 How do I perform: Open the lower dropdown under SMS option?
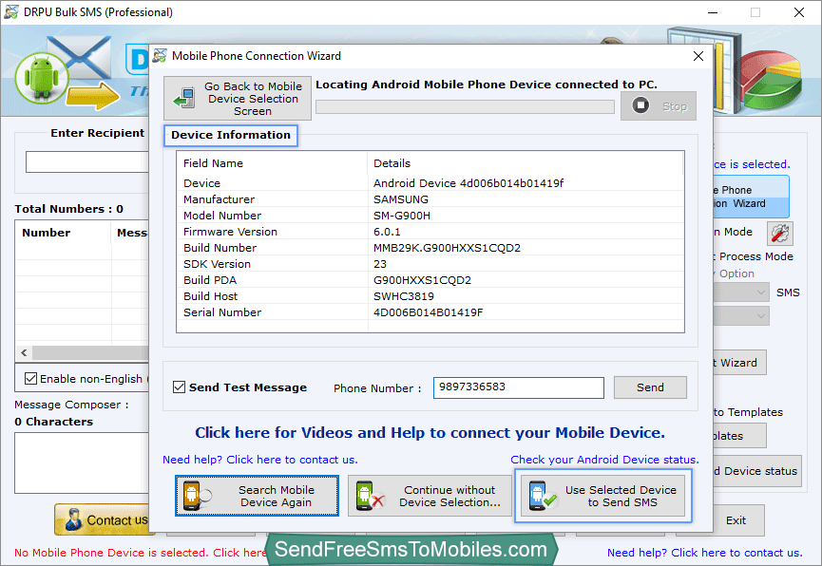click(740, 316)
